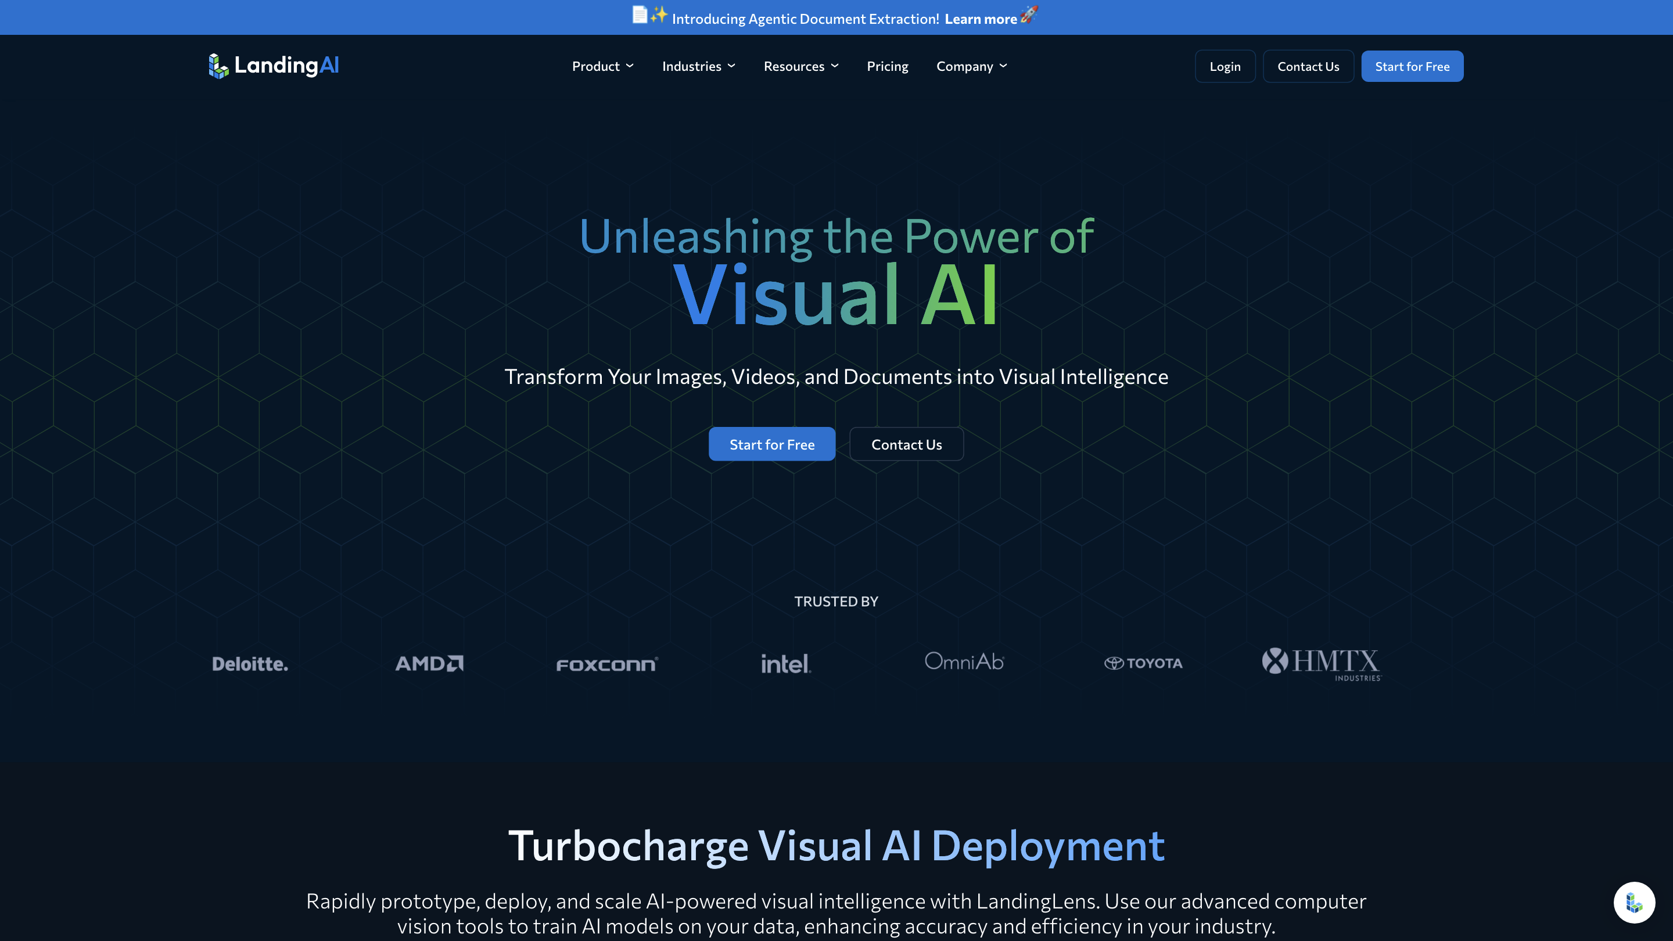Image resolution: width=1673 pixels, height=941 pixels.
Task: Click the Deloitte logo
Action: coord(250,664)
